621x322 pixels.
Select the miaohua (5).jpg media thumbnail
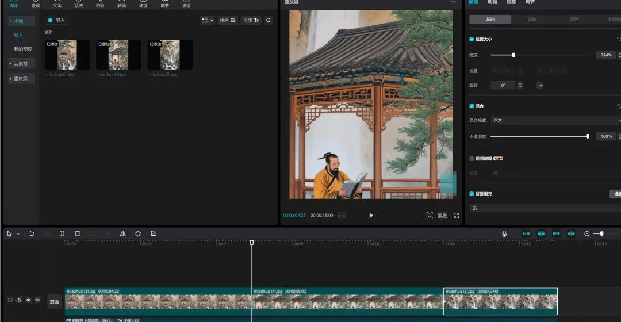tap(170, 55)
